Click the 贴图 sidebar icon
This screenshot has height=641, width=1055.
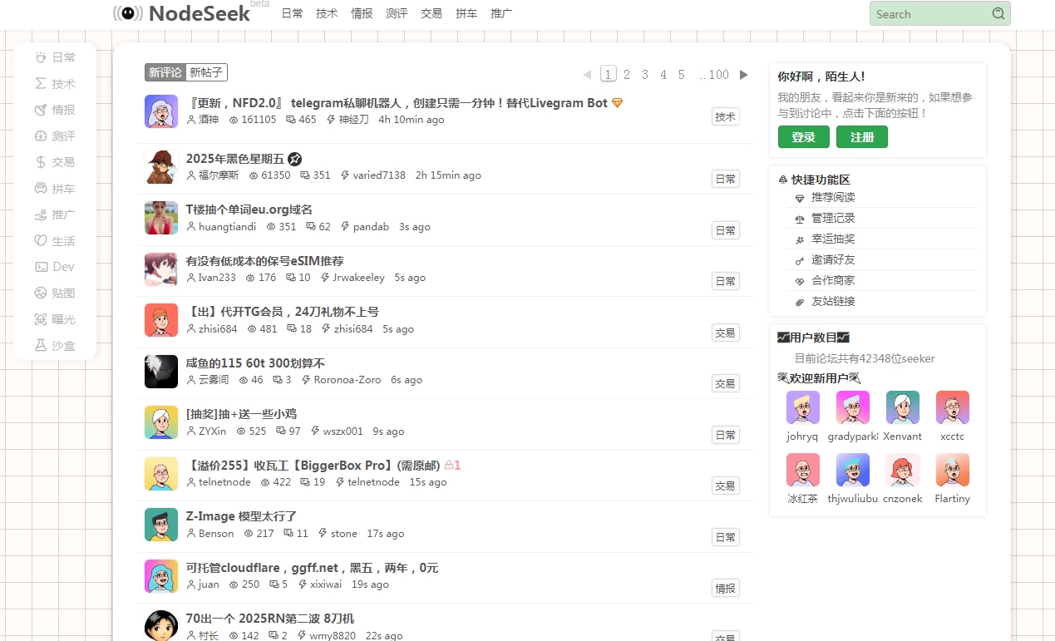tap(40, 293)
